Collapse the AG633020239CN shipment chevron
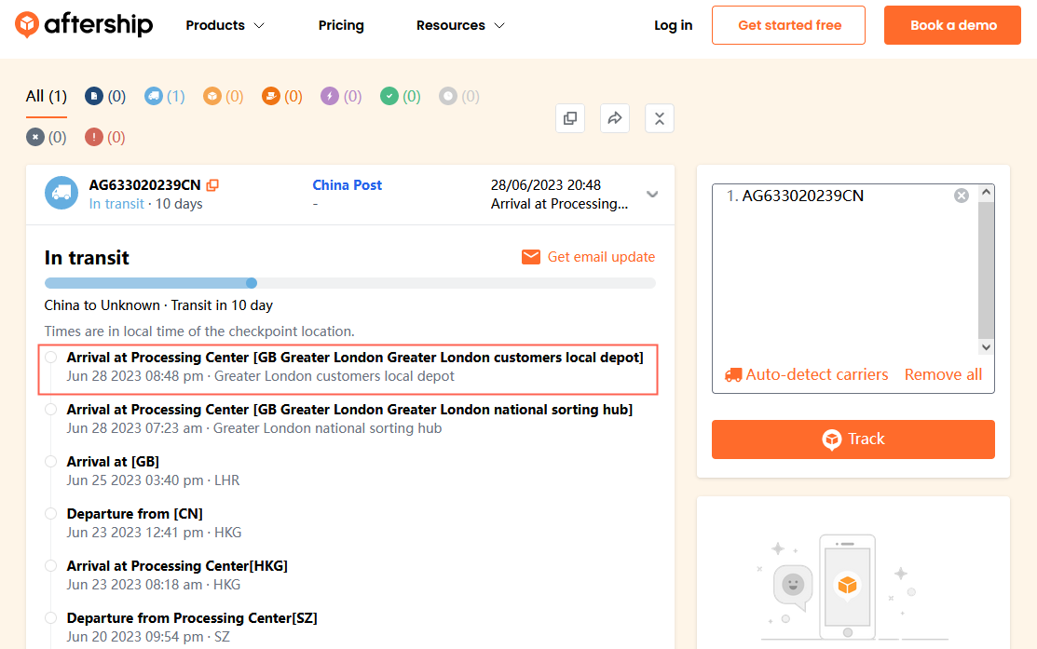1037x649 pixels. point(652,195)
